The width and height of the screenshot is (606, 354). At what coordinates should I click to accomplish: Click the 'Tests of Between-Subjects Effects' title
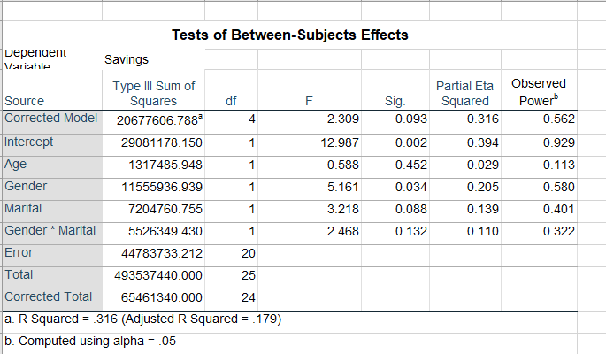[289, 35]
